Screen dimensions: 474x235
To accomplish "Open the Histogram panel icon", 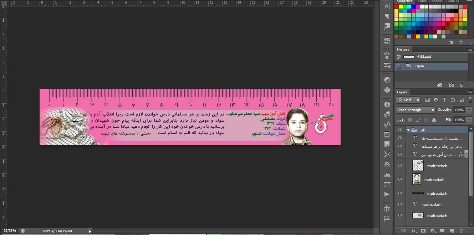I will click(387, 174).
